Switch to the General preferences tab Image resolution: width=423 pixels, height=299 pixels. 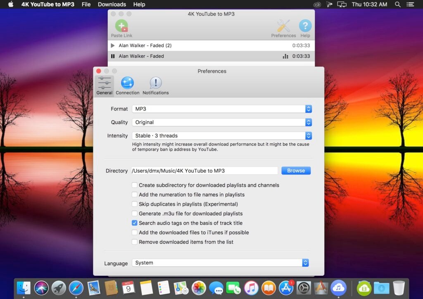(x=104, y=85)
